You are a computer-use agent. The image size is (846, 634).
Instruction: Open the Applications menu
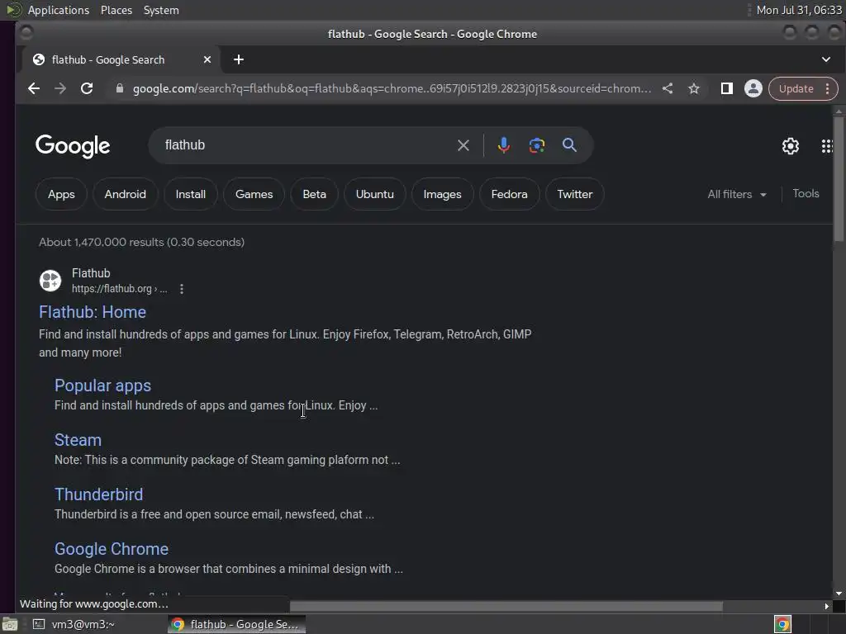[59, 10]
